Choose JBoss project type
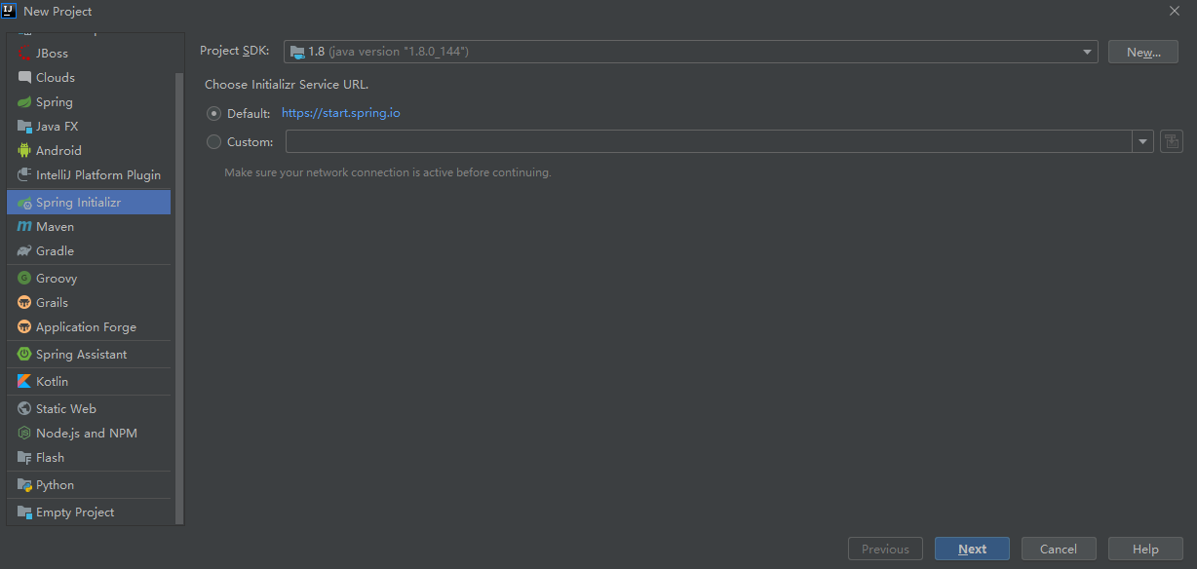Viewport: 1197px width, 569px height. pyautogui.click(x=89, y=54)
